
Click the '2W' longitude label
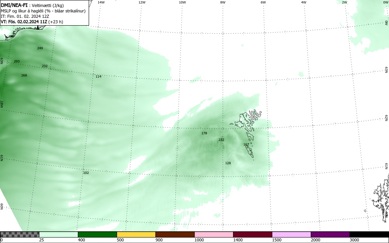344,2
